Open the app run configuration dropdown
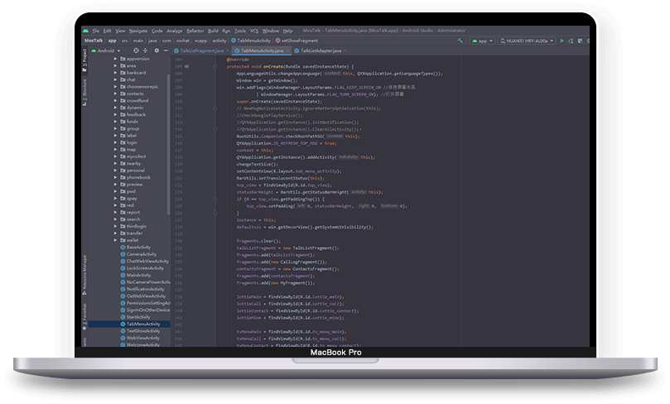670x404 pixels. (482, 40)
